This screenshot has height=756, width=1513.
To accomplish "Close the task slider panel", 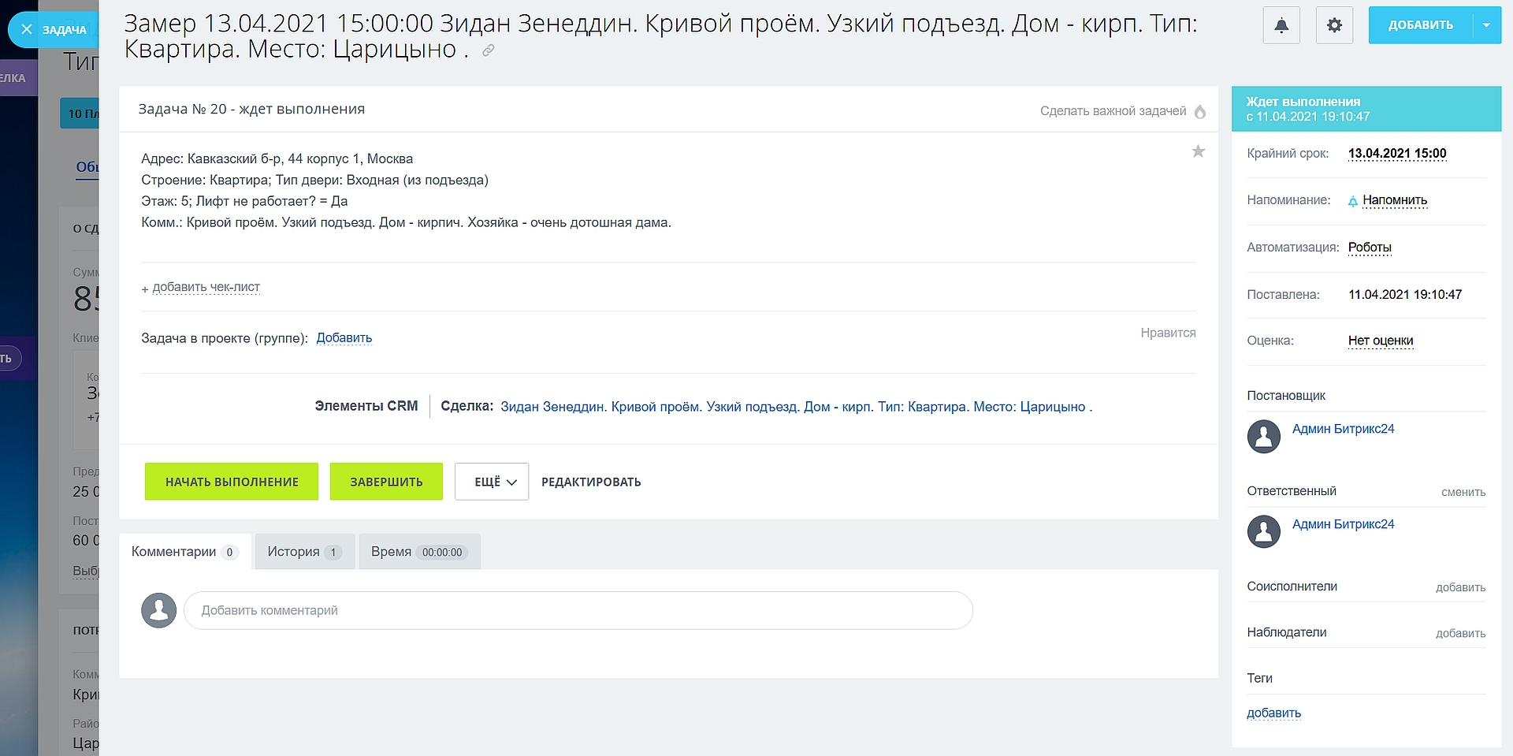I will pyautogui.click(x=27, y=29).
